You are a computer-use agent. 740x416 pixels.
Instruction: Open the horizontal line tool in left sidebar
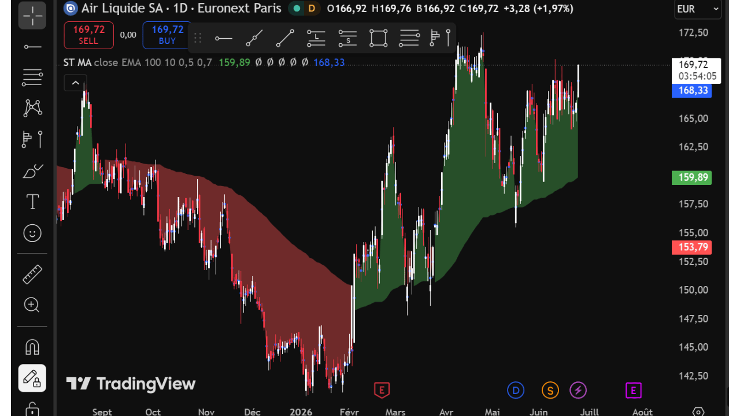(32, 47)
